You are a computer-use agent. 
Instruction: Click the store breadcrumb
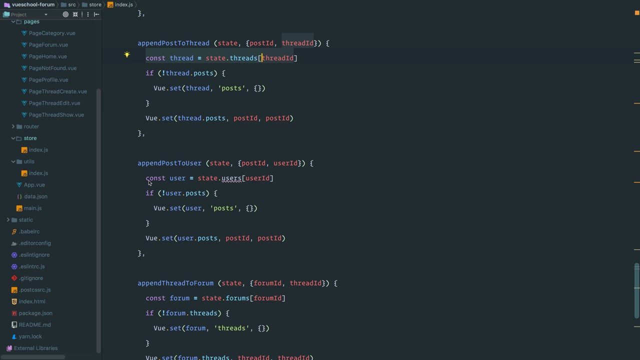[x=91, y=4]
